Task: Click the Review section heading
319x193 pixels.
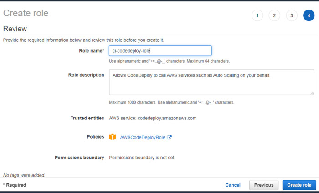Action: [15, 29]
